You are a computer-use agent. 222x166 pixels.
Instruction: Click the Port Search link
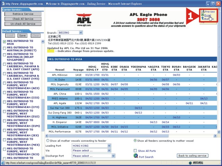146,157
